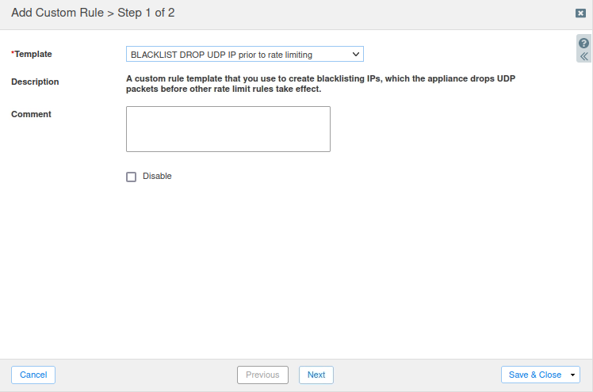Collapse the side panel with double-chevron icon
This screenshot has width=593, height=392.
[x=584, y=56]
